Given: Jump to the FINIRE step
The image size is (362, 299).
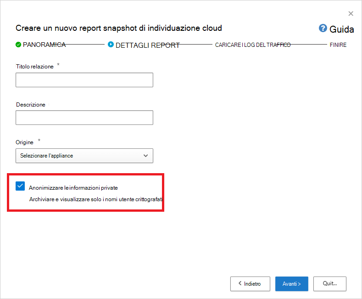Looking at the screenshot, I should [x=338, y=45].
